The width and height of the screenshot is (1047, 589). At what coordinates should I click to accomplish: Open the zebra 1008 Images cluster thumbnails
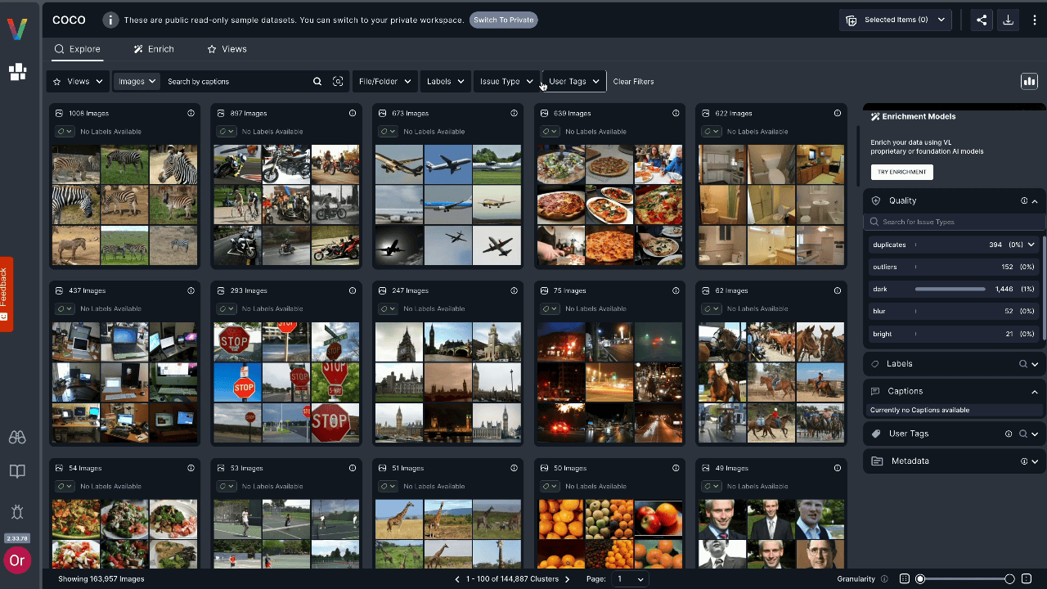point(124,205)
